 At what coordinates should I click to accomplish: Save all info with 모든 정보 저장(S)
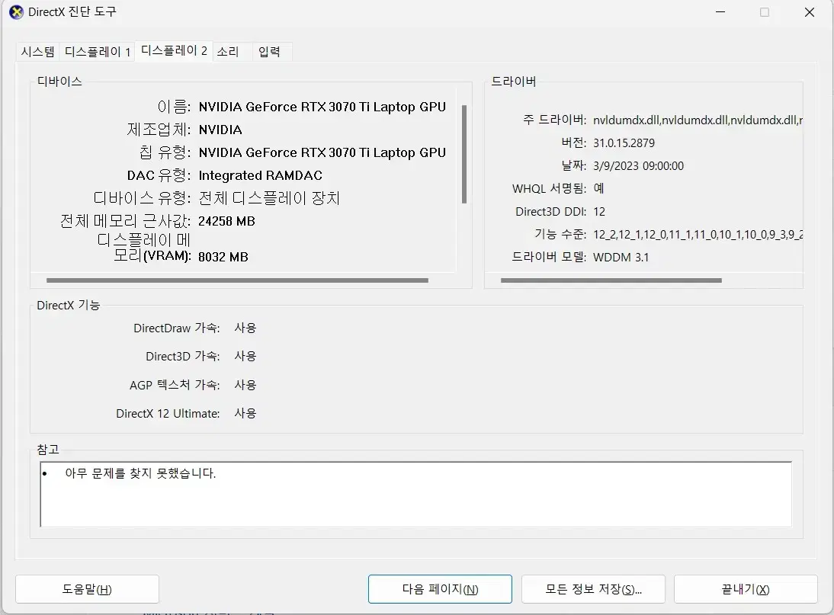(593, 589)
